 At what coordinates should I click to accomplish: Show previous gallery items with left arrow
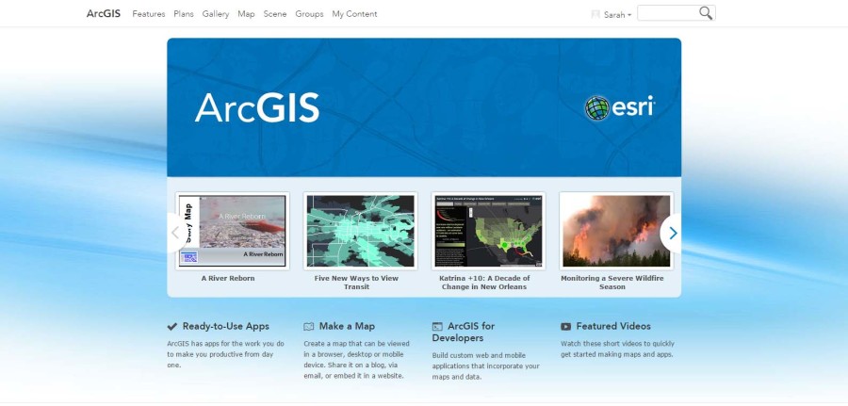pos(176,233)
